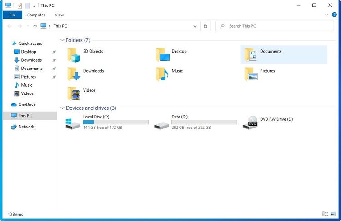This screenshot has height=221, width=341.
Task: Open OneDrive in the navigation pane
Action: [x=27, y=105]
